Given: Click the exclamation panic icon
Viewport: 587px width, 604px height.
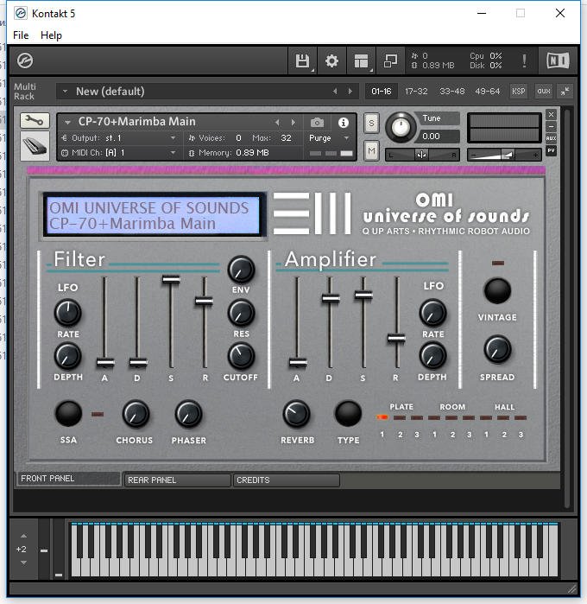Looking at the screenshot, I should tap(523, 61).
